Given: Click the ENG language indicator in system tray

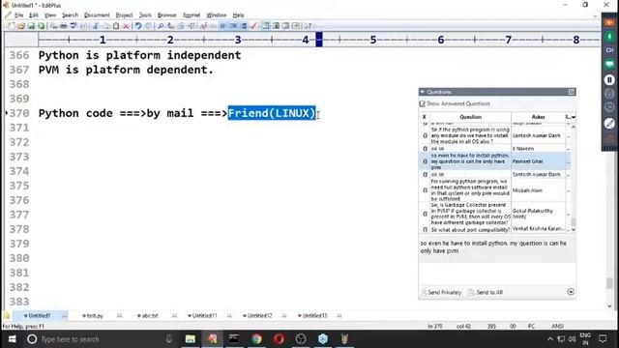Looking at the screenshot, I should 585,335.
